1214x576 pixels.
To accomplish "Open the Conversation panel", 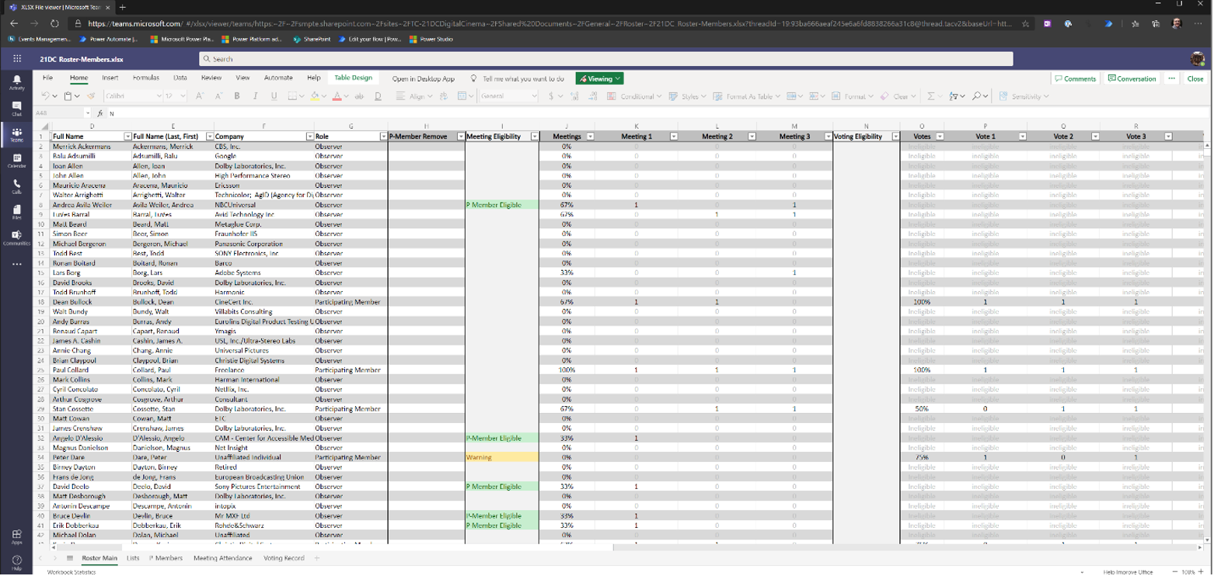I will (1132, 78).
